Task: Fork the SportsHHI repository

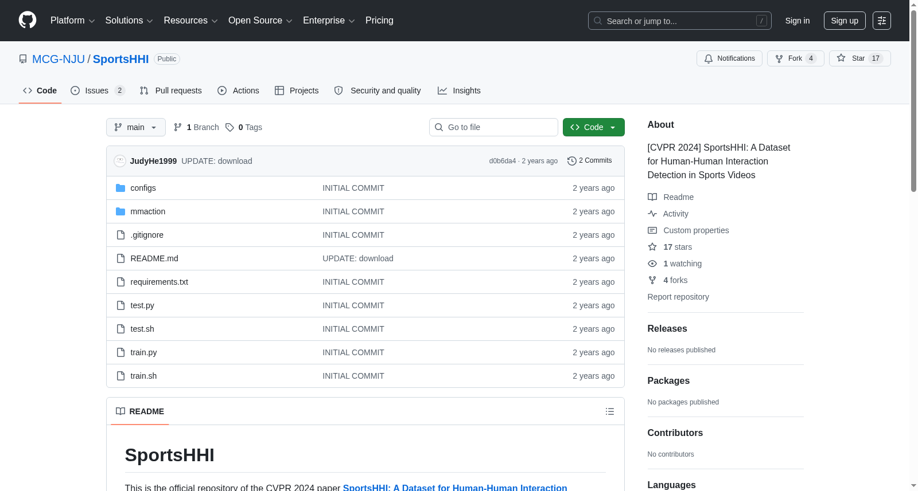Action: click(x=795, y=58)
